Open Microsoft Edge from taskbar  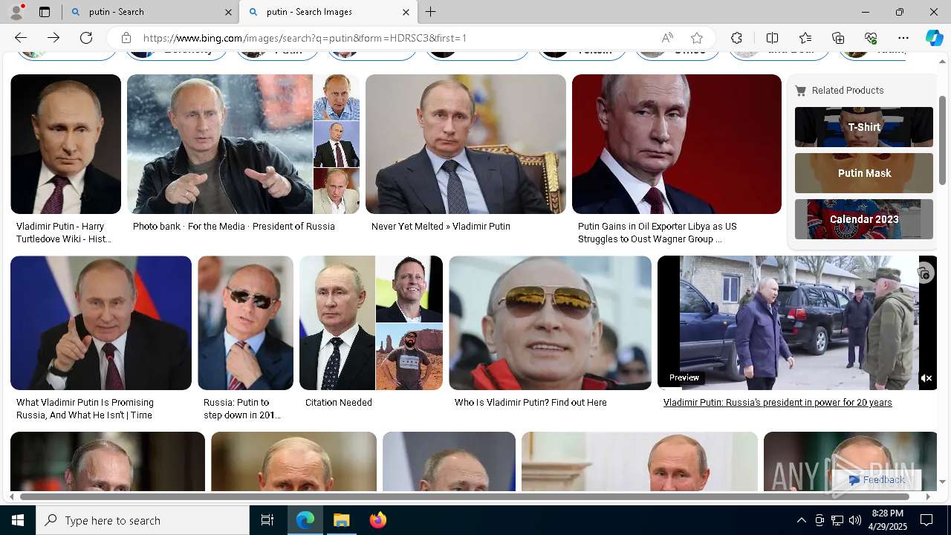point(305,520)
